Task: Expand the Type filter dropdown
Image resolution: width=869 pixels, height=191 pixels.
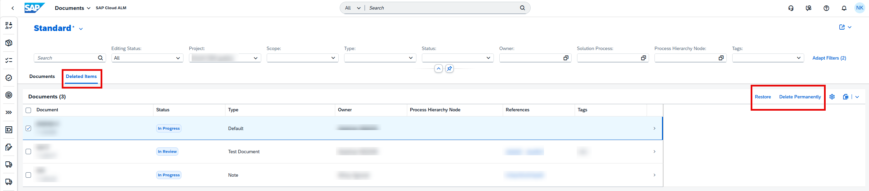Action: coord(380,58)
